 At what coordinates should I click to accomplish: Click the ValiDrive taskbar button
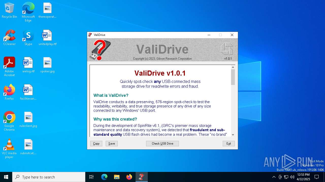point(142,177)
